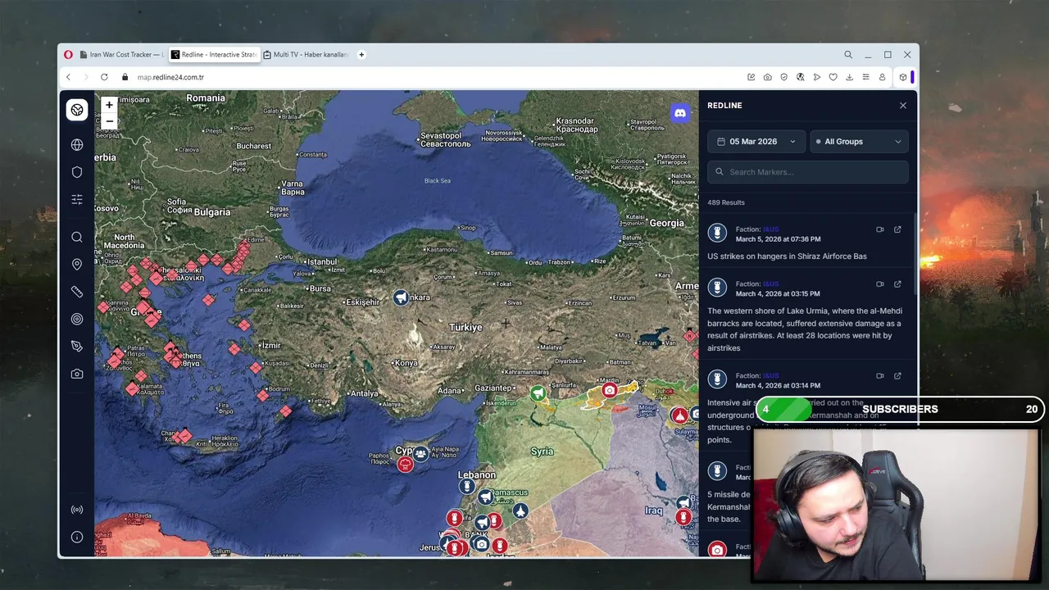The width and height of the screenshot is (1049, 590).
Task: Open the Discord icon on the map
Action: pos(679,113)
